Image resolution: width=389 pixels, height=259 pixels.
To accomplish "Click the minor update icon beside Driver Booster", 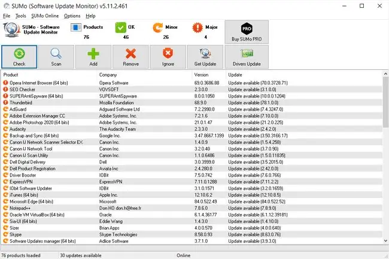I will point(5,175).
